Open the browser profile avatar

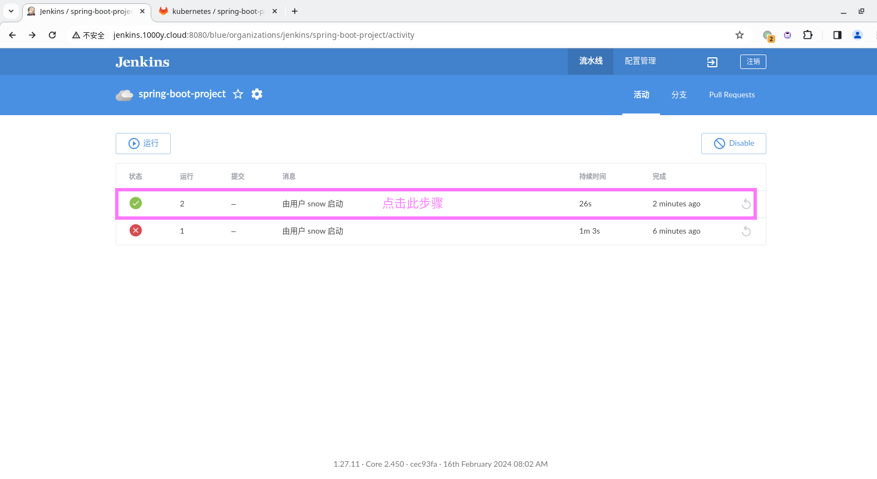pyautogui.click(x=858, y=35)
